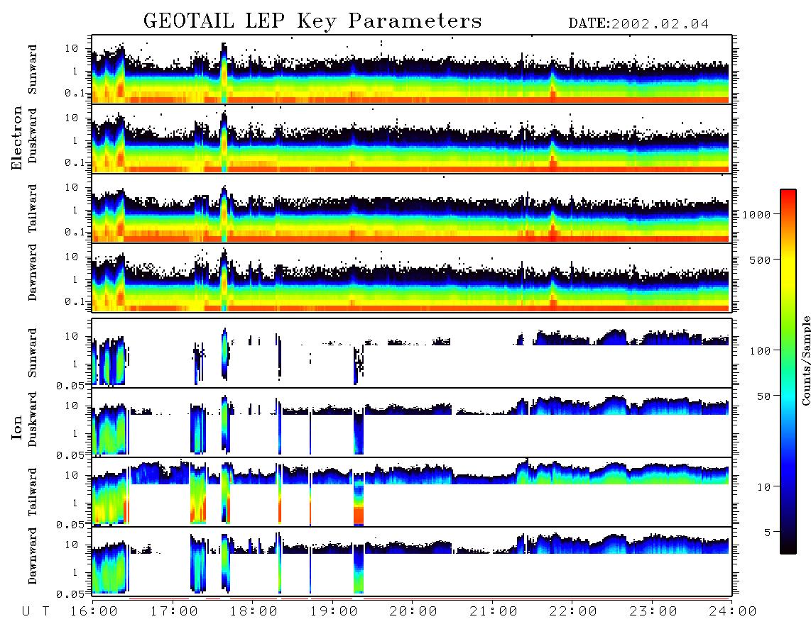Click the vertical Ion group label
This screenshot has height=624, width=811.
coord(16,427)
